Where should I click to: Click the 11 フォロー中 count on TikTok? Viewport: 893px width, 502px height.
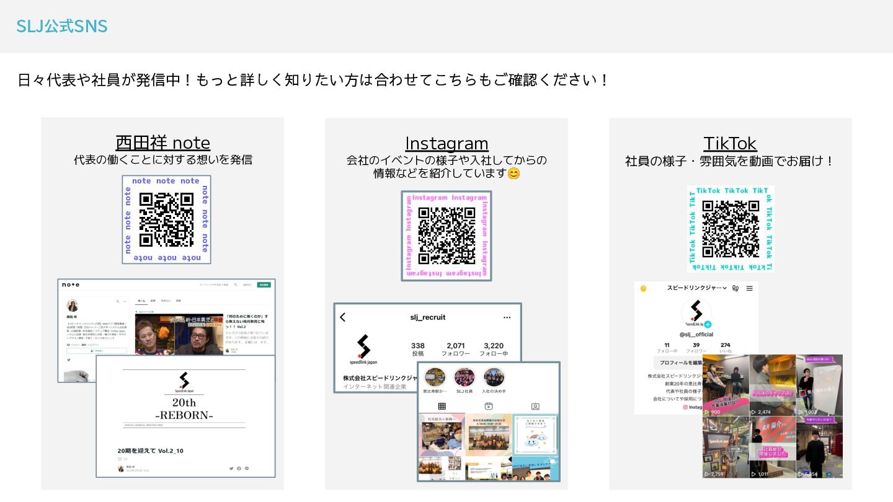click(667, 348)
